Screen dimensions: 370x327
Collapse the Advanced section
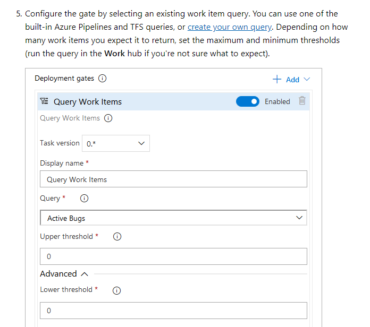click(x=84, y=274)
